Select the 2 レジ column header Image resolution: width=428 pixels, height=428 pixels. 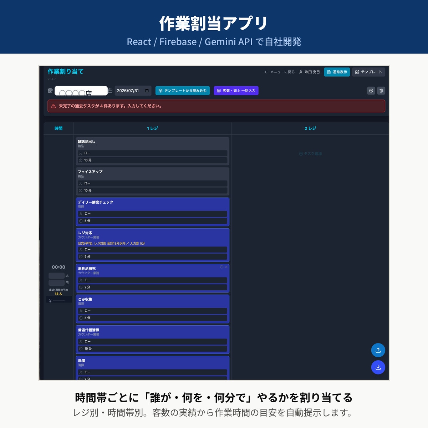coord(310,128)
